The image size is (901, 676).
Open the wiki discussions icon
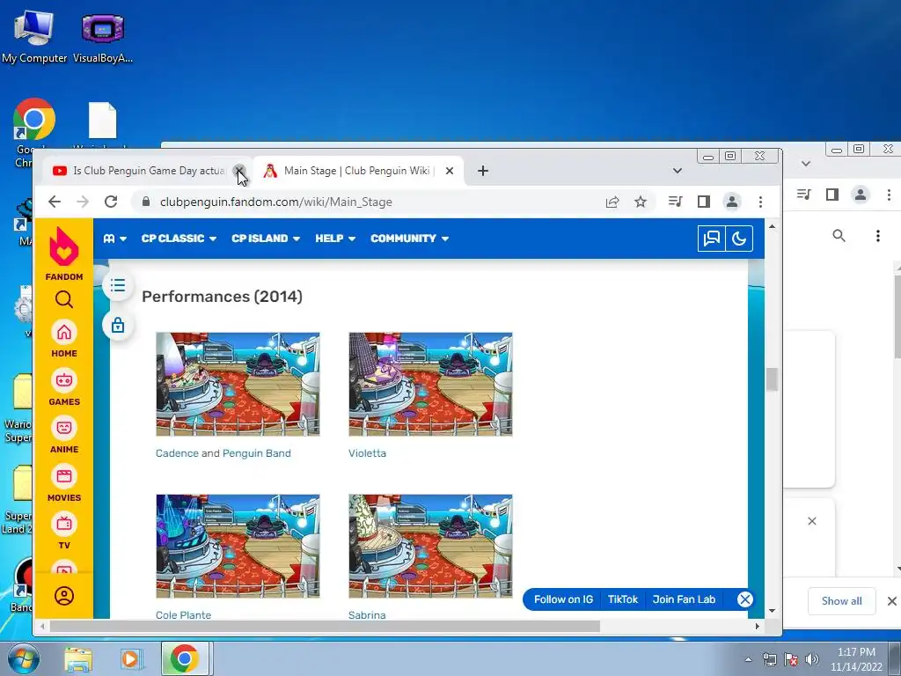click(x=711, y=239)
